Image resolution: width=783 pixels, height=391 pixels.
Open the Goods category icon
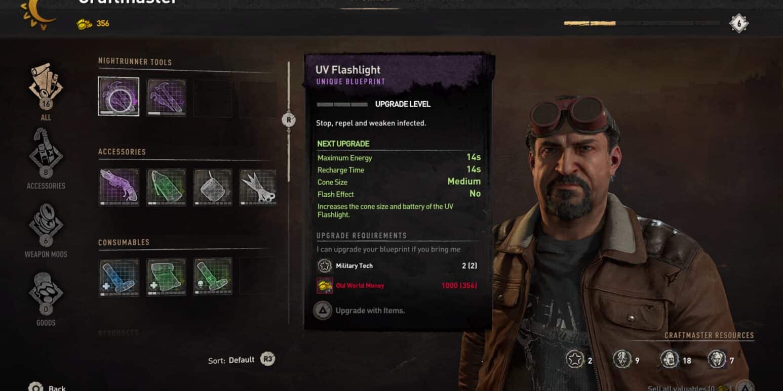point(46,299)
